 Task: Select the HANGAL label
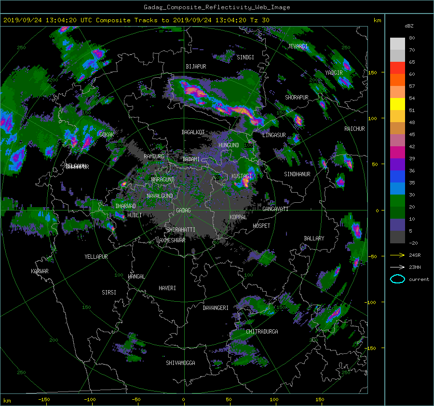coord(136,277)
